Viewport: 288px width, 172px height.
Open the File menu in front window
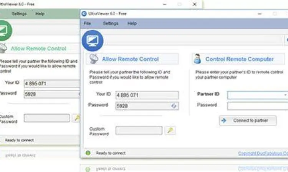pyautogui.click(x=88, y=23)
